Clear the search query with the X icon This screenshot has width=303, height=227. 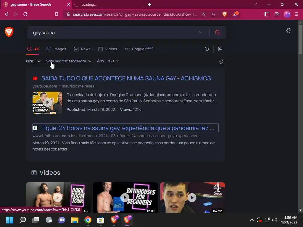(x=201, y=33)
